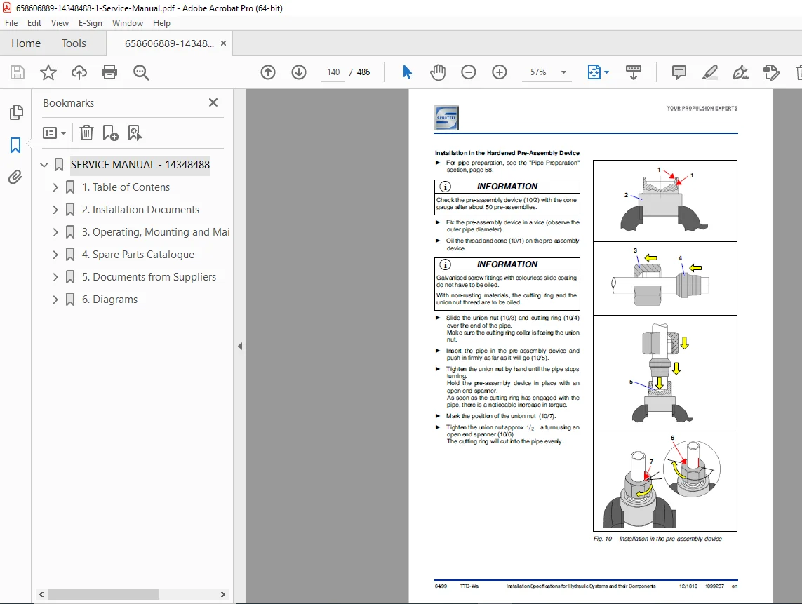Open bookmark options list menu
This screenshot has width=802, height=604.
54,133
